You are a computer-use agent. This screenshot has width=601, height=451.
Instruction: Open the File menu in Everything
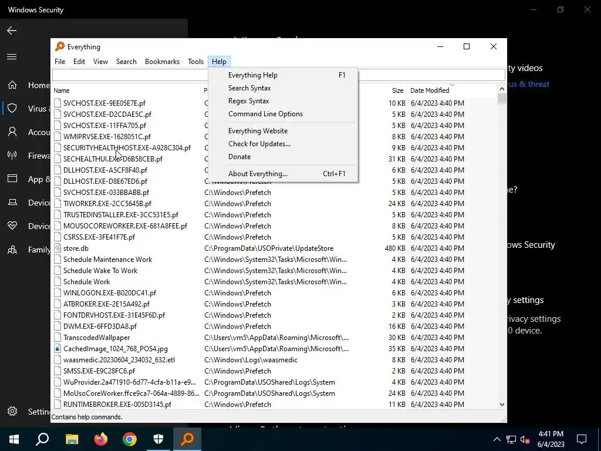tap(60, 61)
